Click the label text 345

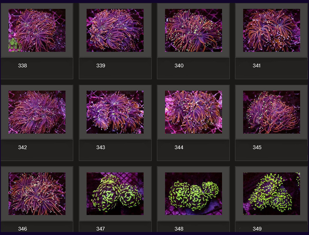[257, 147]
